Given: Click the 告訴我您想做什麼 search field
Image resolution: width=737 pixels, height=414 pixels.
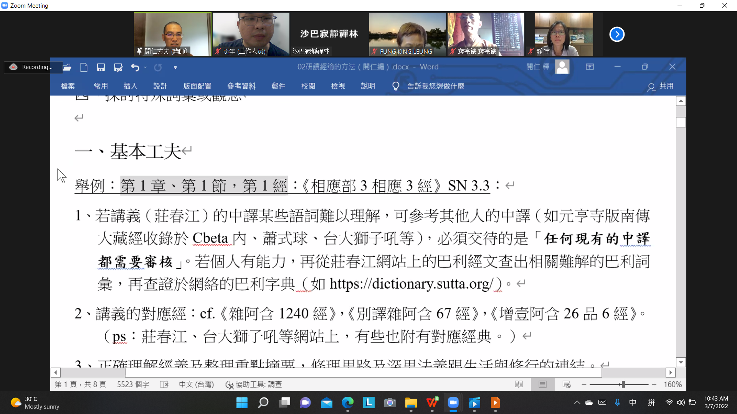Looking at the screenshot, I should [436, 86].
